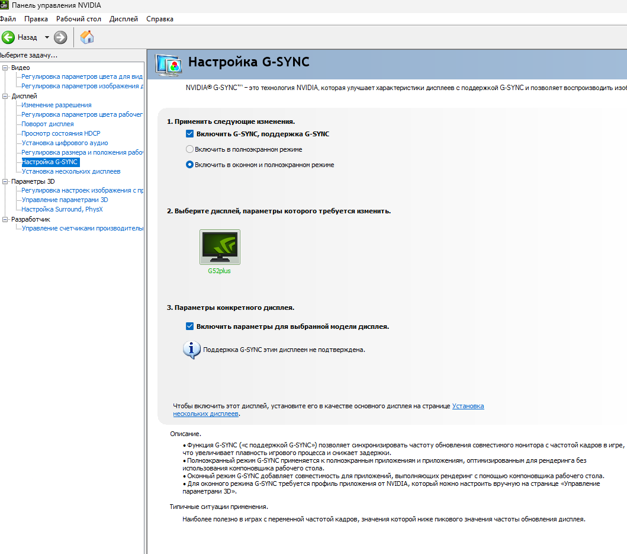Open Просмотр состояния HDCP

[x=61, y=133]
